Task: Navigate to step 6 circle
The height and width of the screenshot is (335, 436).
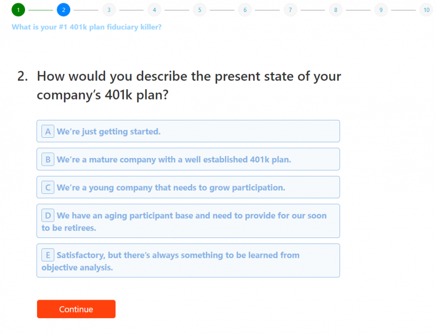Action: coord(245,10)
